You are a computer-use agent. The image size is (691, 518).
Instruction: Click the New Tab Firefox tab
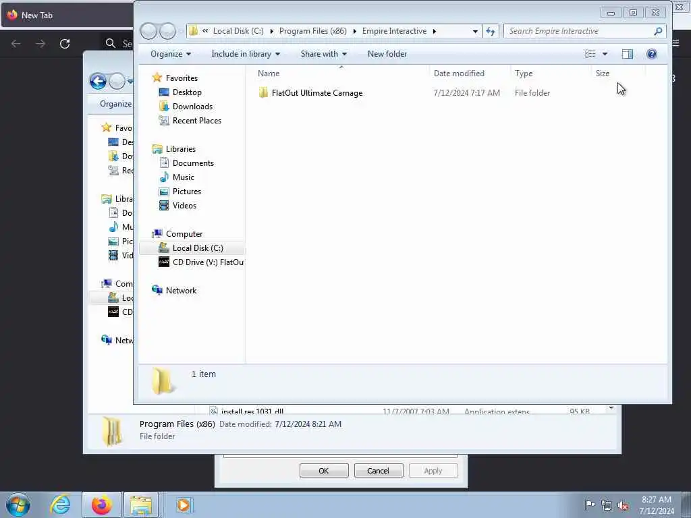66,15
